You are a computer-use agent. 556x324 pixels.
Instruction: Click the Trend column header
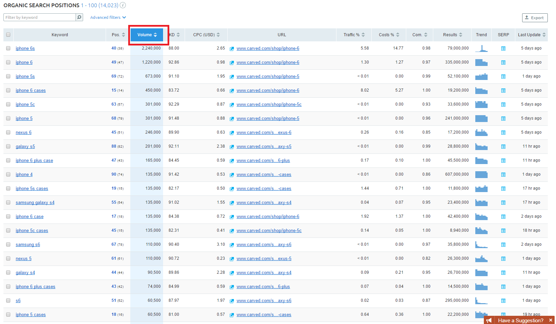[481, 35]
